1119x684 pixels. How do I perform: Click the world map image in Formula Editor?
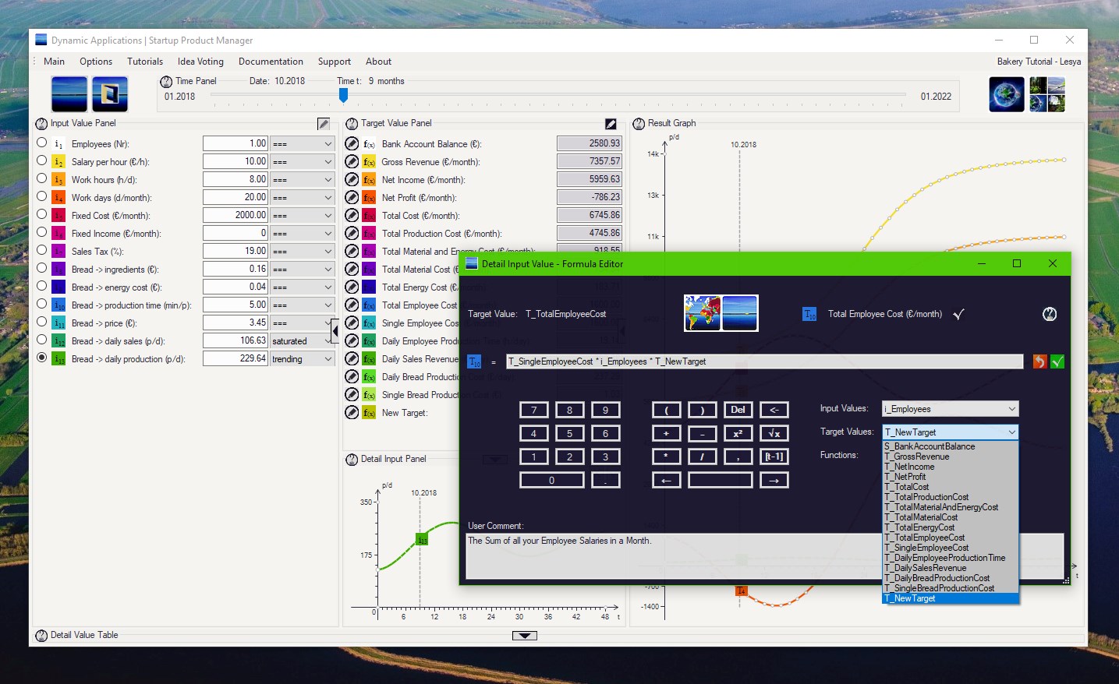702,313
